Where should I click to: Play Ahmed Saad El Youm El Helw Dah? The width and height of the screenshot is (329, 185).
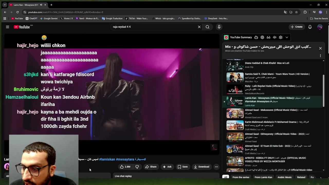pyautogui.click(x=272, y=150)
